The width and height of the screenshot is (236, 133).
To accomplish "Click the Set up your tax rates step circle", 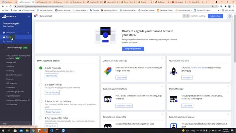I will pos(41,118).
